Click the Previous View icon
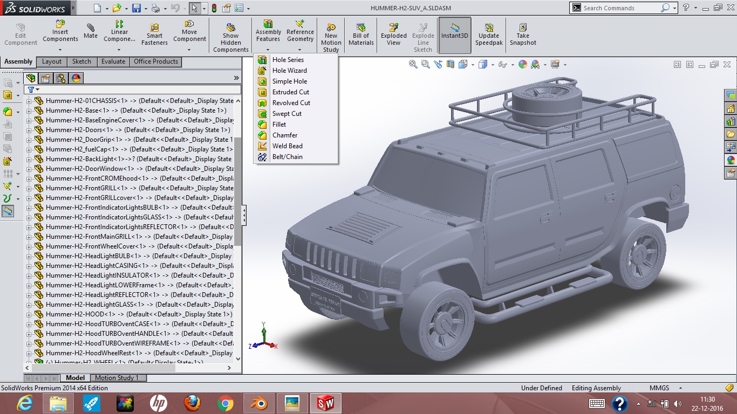The height and width of the screenshot is (414, 737). (x=438, y=64)
